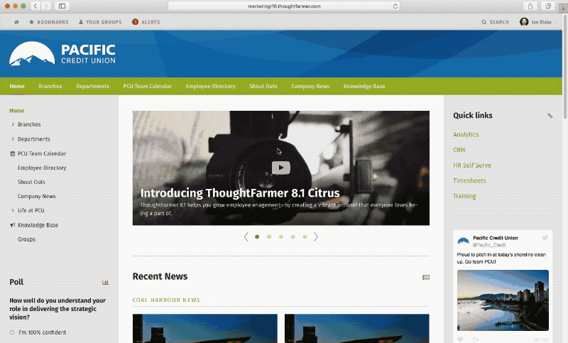Open Bookmarks in the top bar
Screen dimensions: 568x343
[49, 22]
